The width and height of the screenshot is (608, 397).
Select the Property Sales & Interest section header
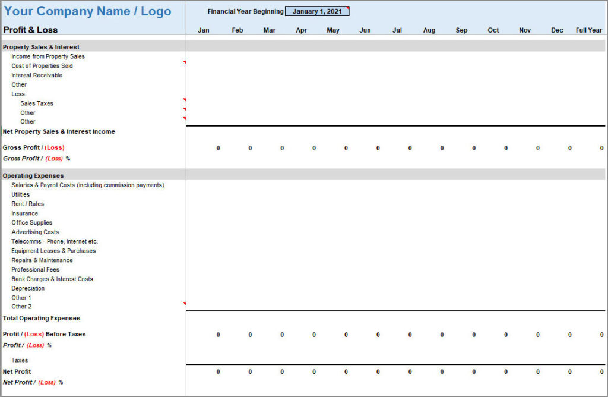pyautogui.click(x=41, y=47)
